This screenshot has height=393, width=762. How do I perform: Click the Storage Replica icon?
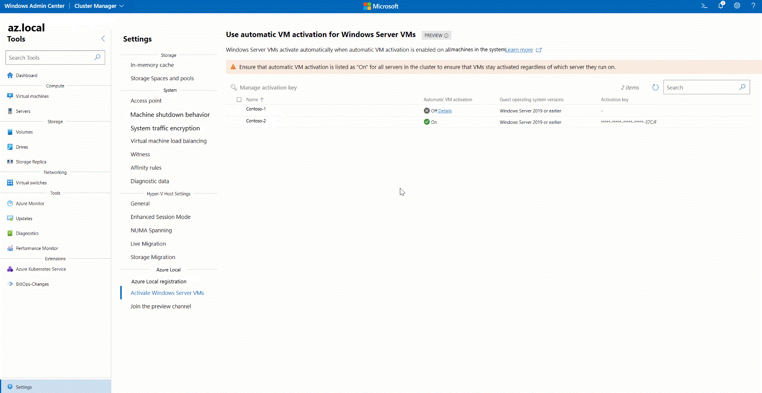(10, 162)
